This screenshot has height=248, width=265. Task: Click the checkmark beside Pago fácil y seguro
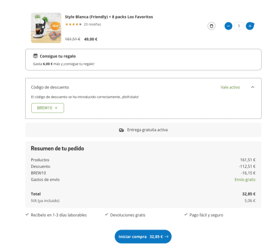point(186,214)
